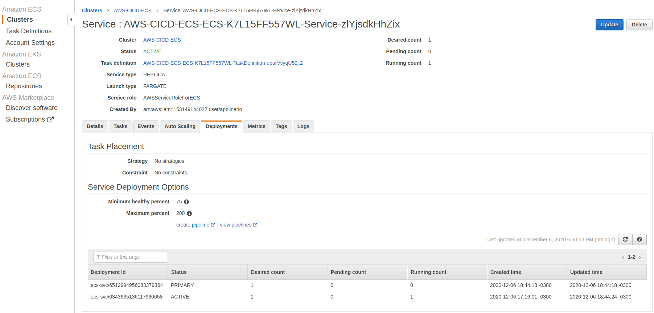The height and width of the screenshot is (313, 654).
Task: Click the green ACTIVE service status
Action: coord(152,51)
